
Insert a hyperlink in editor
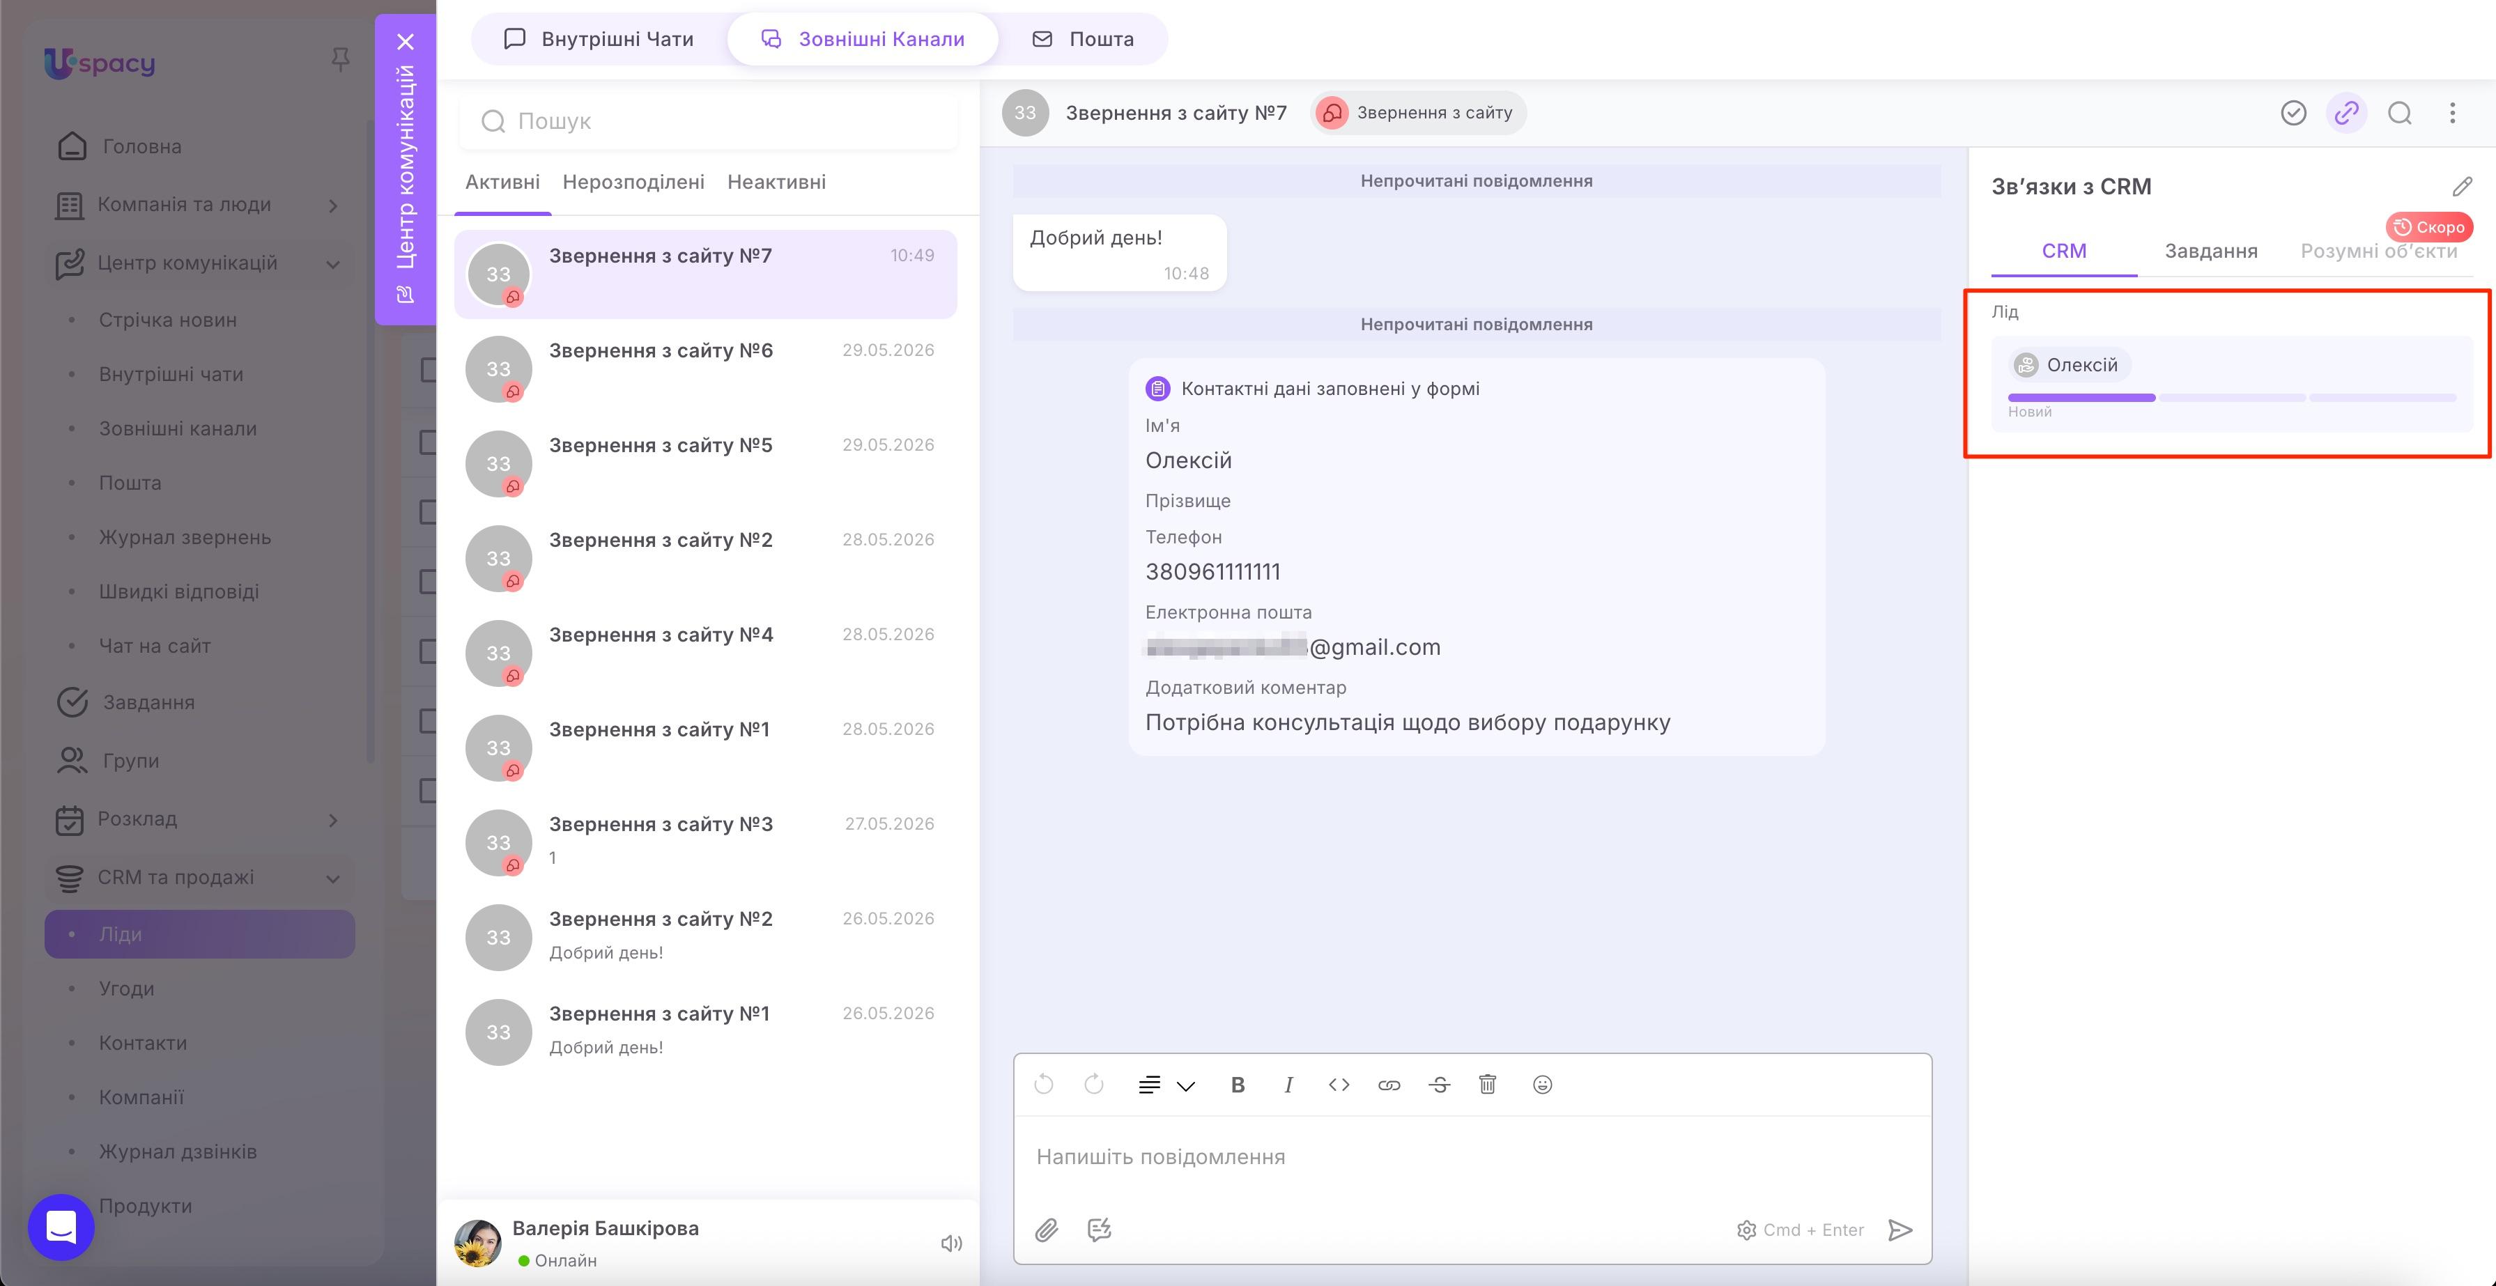1389,1085
